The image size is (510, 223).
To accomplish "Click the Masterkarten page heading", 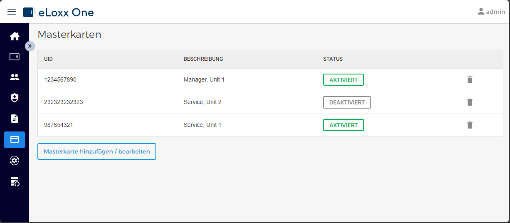I will coord(69,35).
